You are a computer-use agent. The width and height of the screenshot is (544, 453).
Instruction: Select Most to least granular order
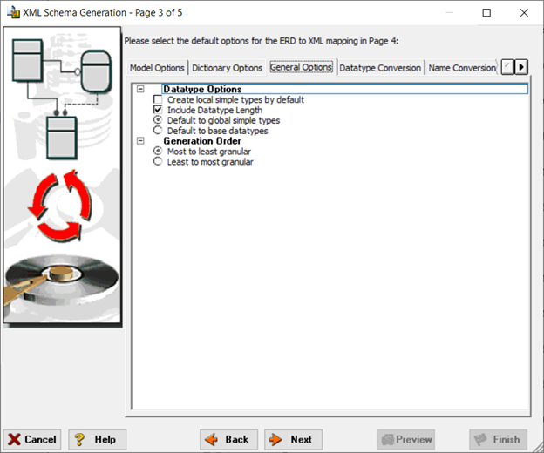(158, 151)
